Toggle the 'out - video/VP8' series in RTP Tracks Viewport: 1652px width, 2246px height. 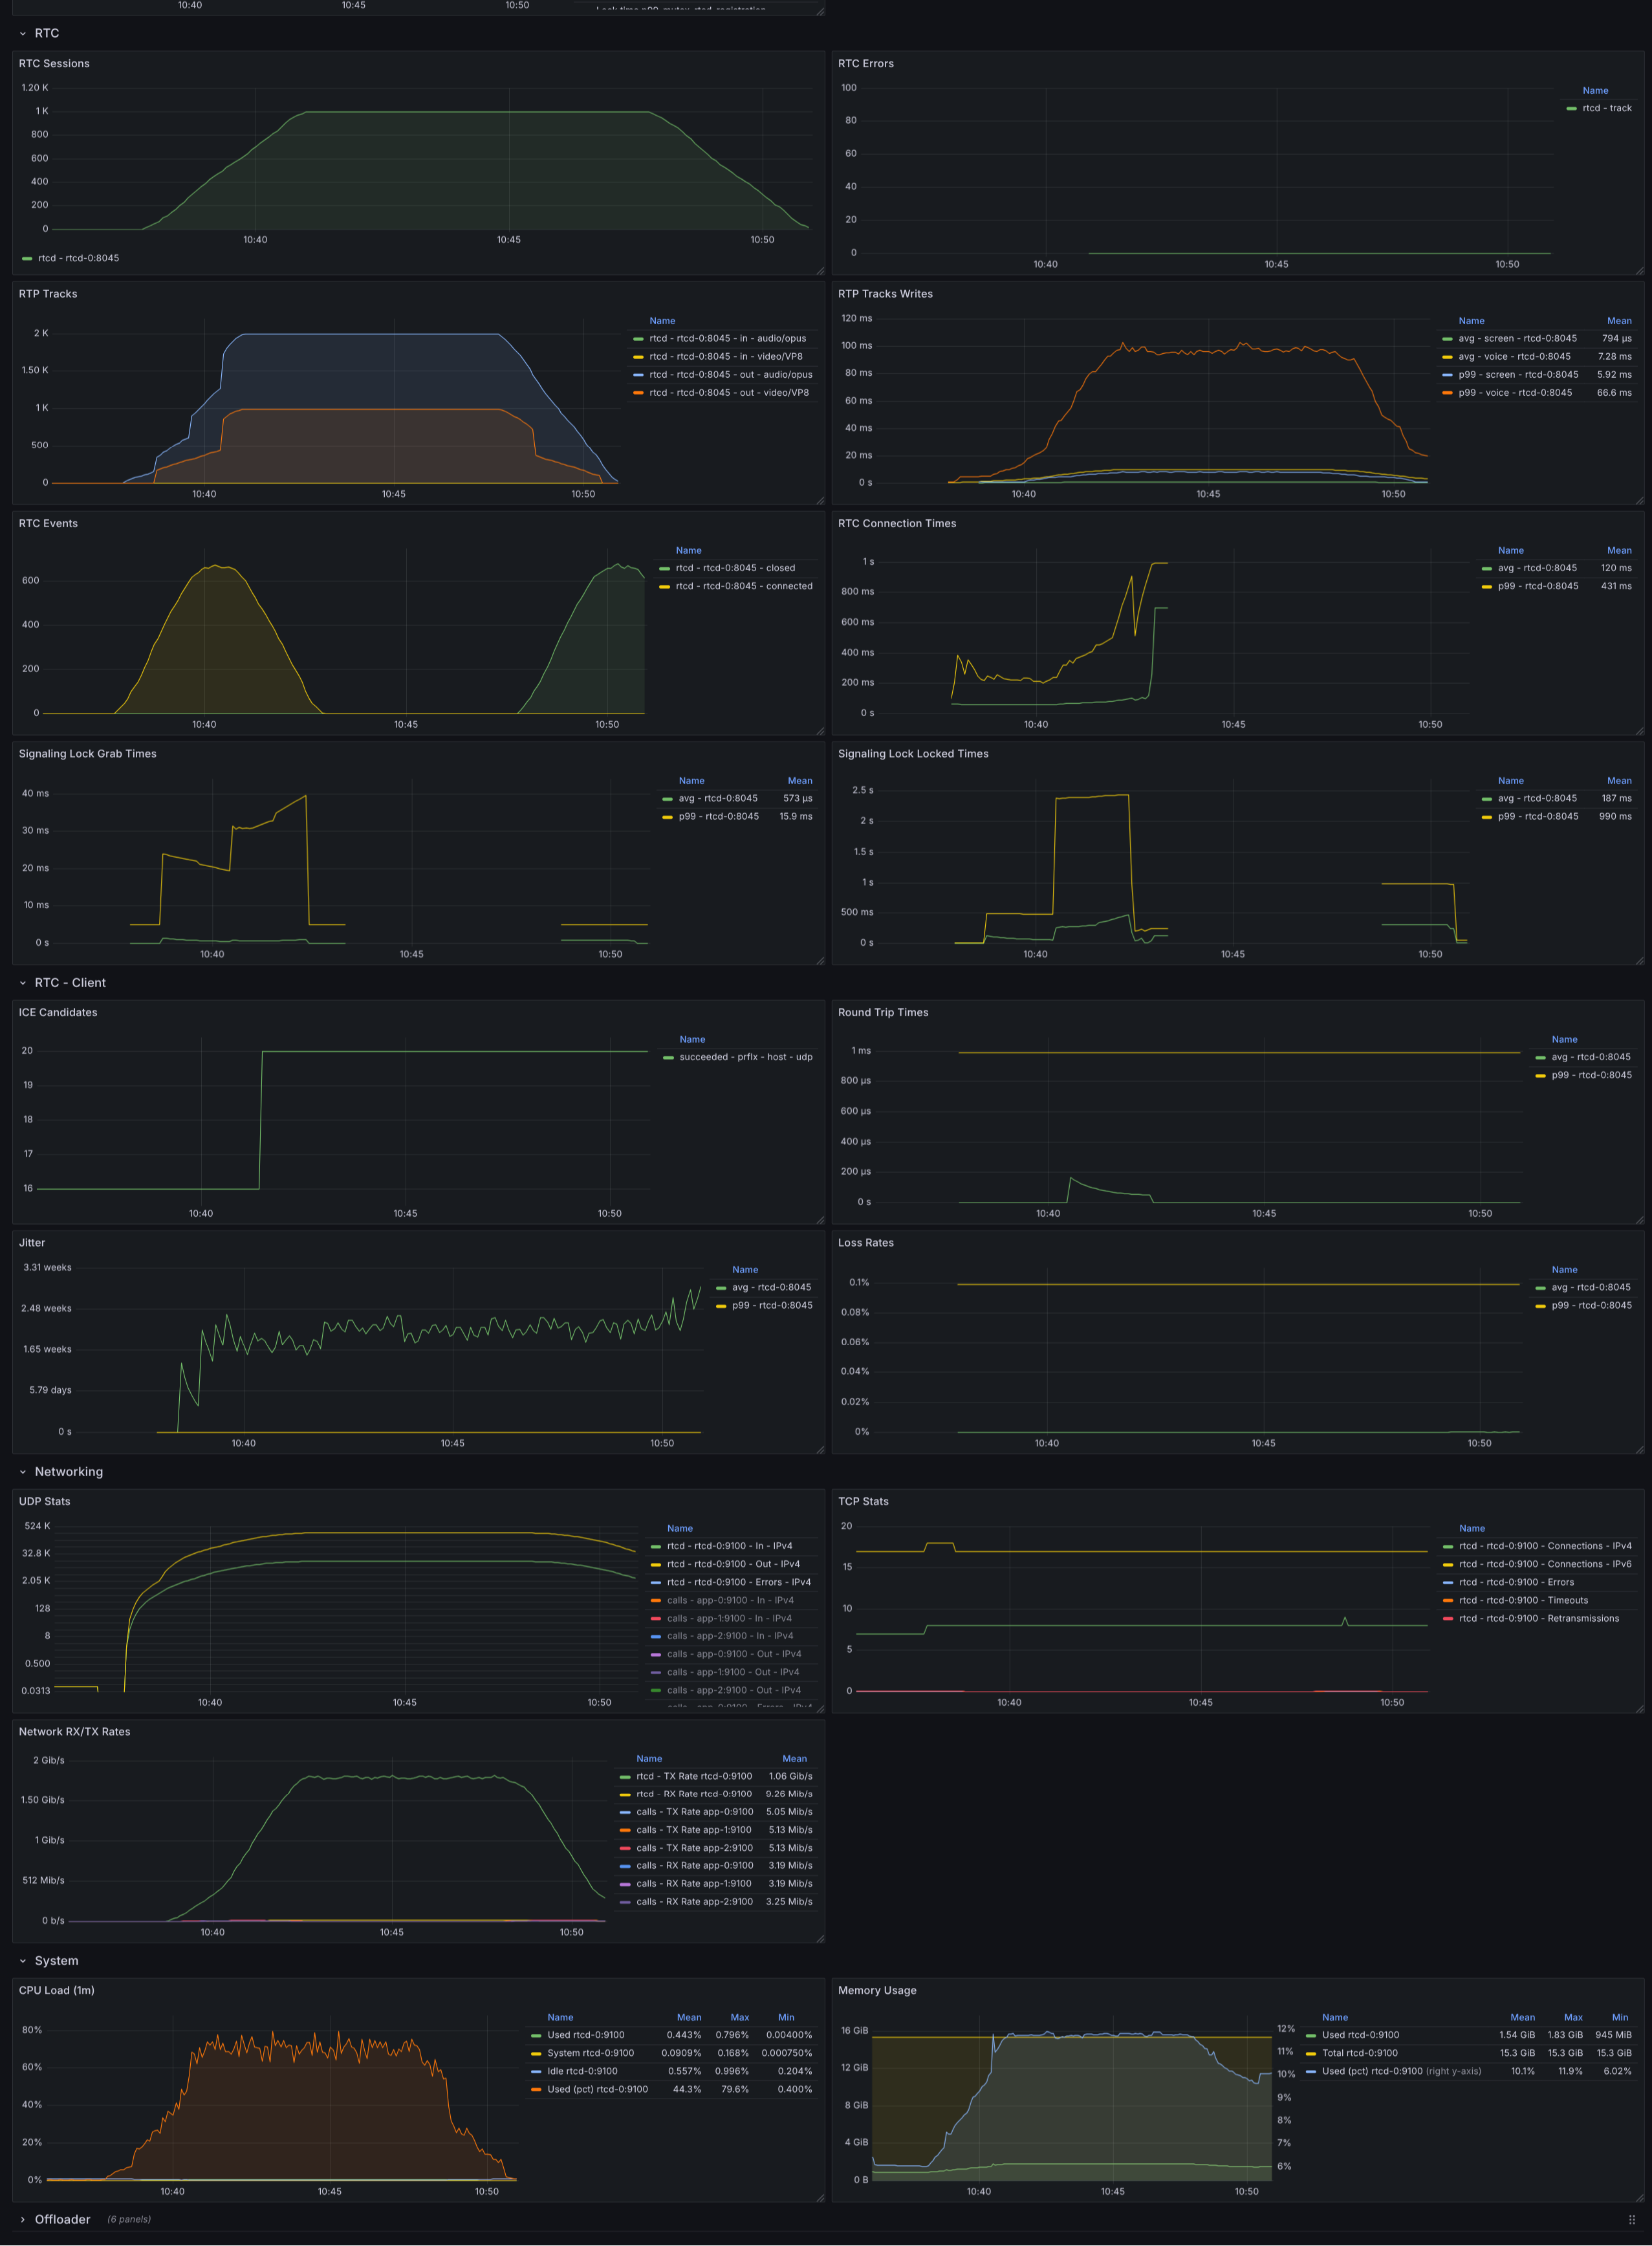tap(728, 393)
